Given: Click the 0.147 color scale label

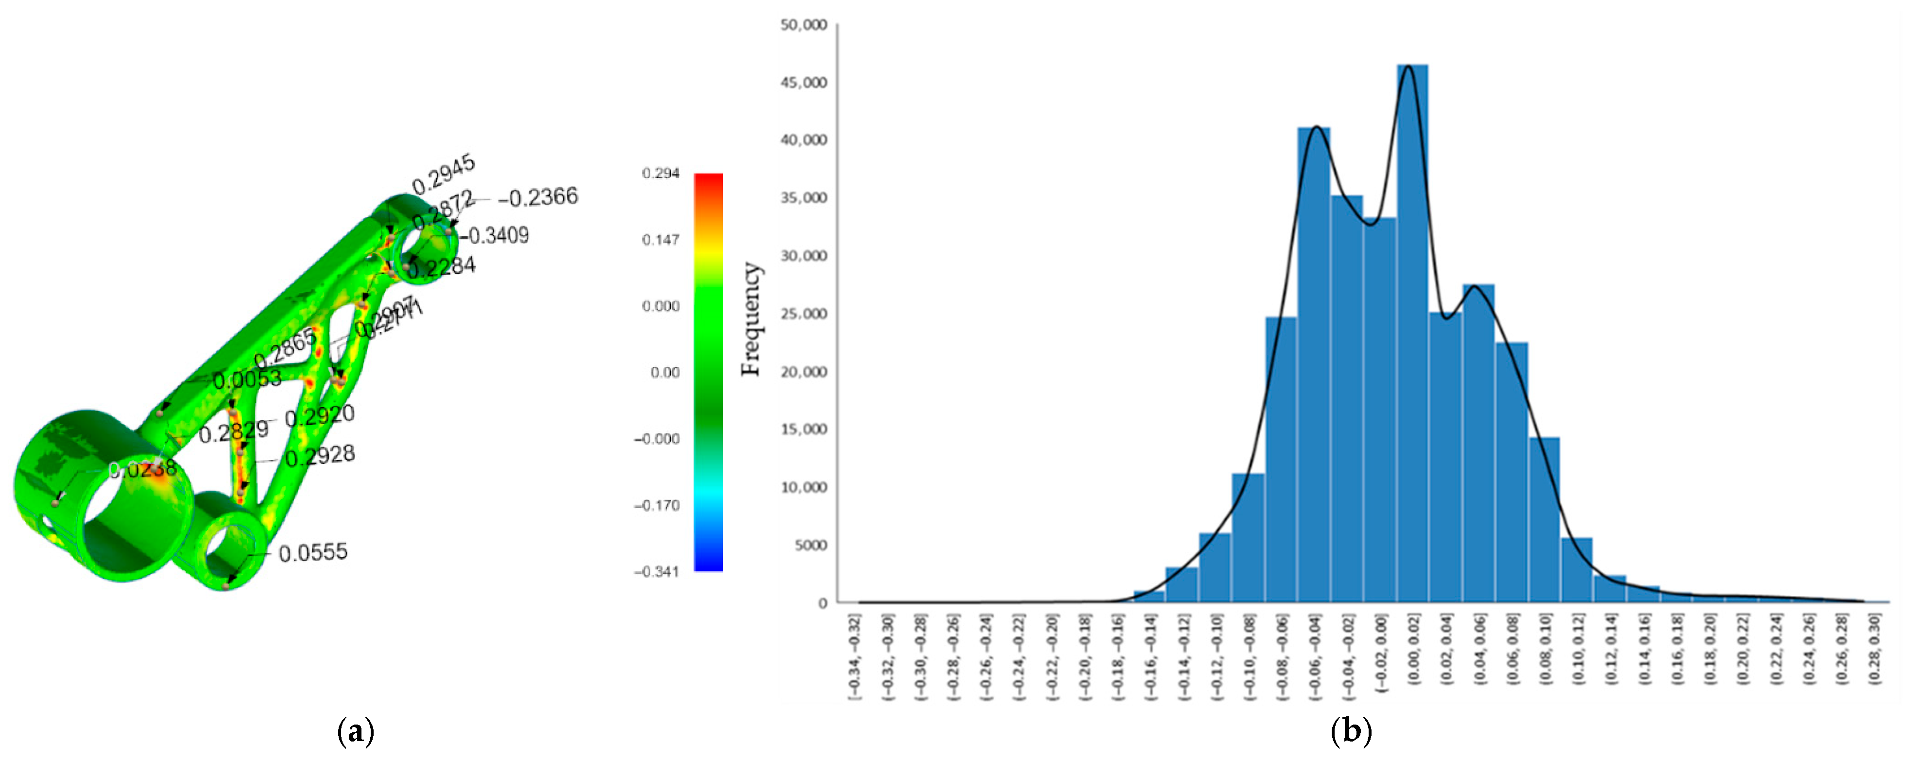Looking at the screenshot, I should (660, 240).
